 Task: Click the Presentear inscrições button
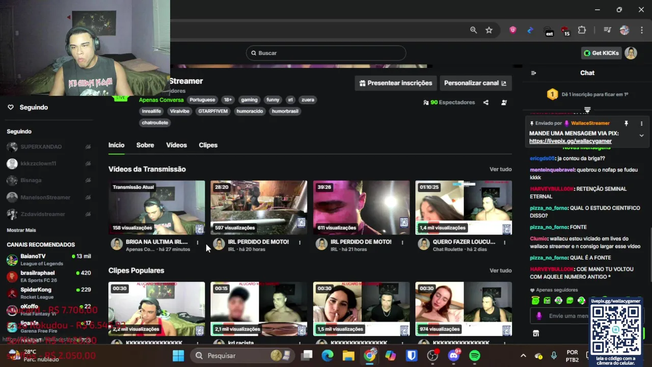396,83
